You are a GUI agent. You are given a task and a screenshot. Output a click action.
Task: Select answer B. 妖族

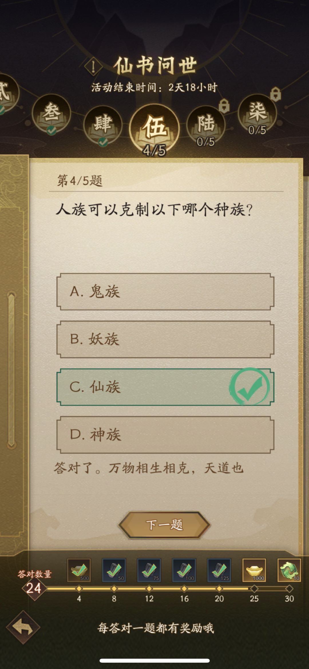tap(165, 339)
